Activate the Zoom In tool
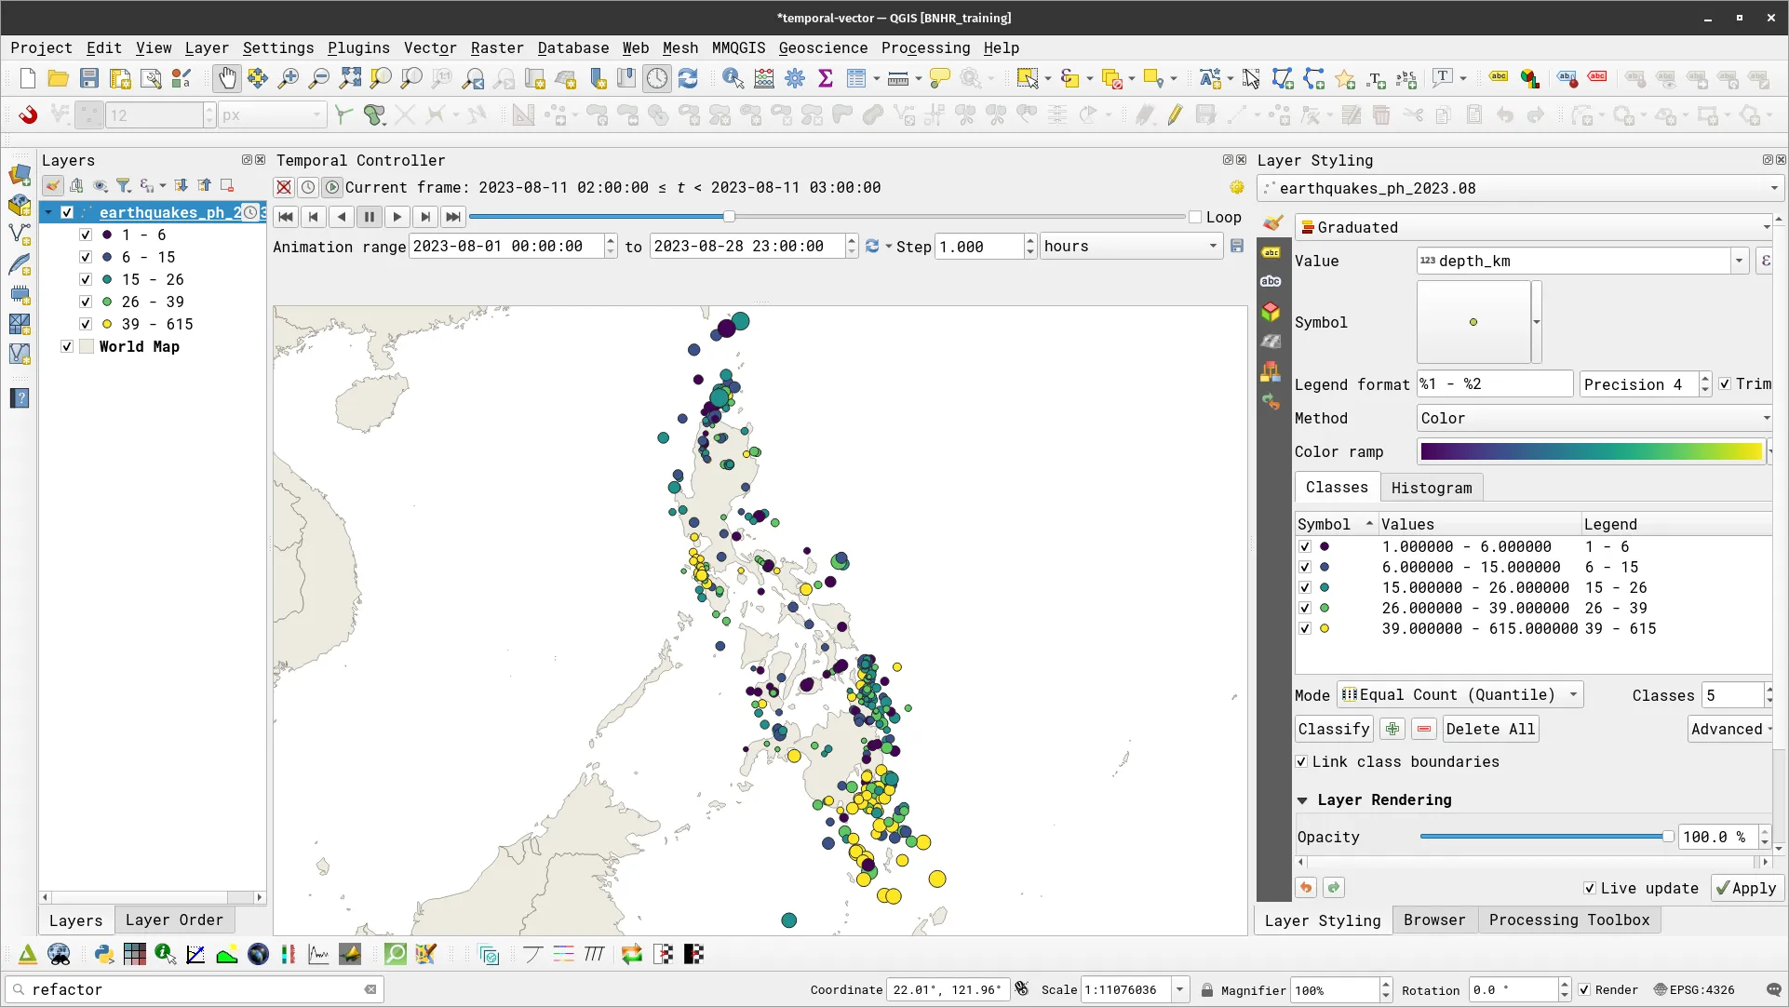 [x=289, y=78]
